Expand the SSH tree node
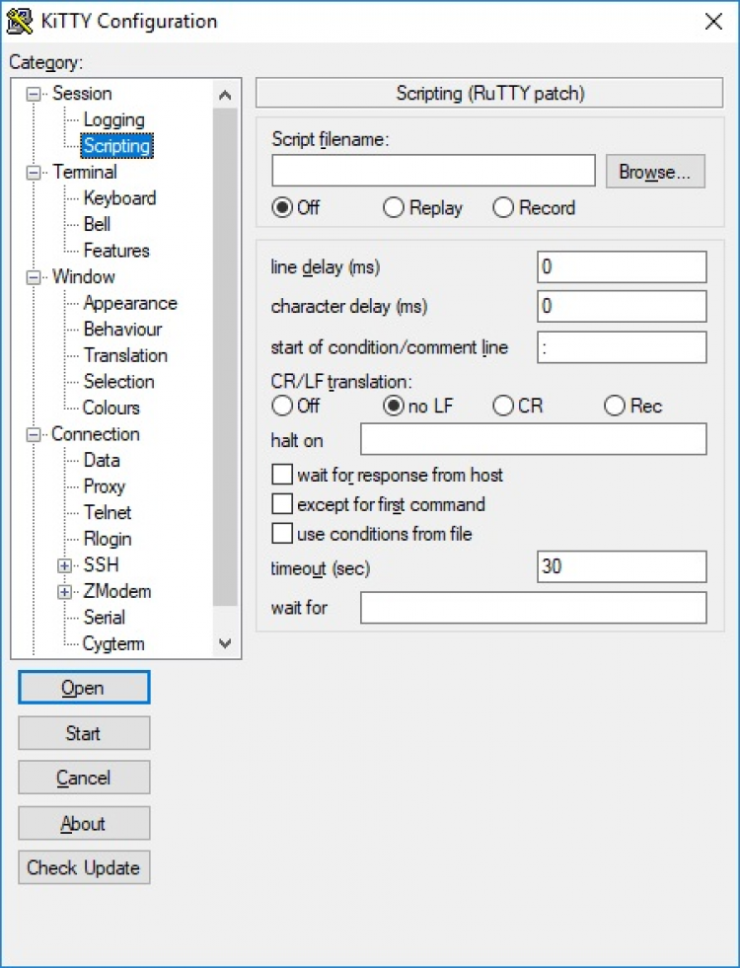The image size is (740, 968). (x=65, y=566)
